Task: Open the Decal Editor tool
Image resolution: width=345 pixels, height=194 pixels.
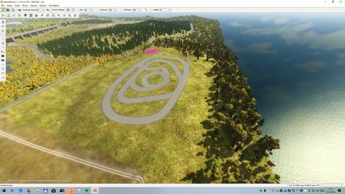Action: pos(36,16)
